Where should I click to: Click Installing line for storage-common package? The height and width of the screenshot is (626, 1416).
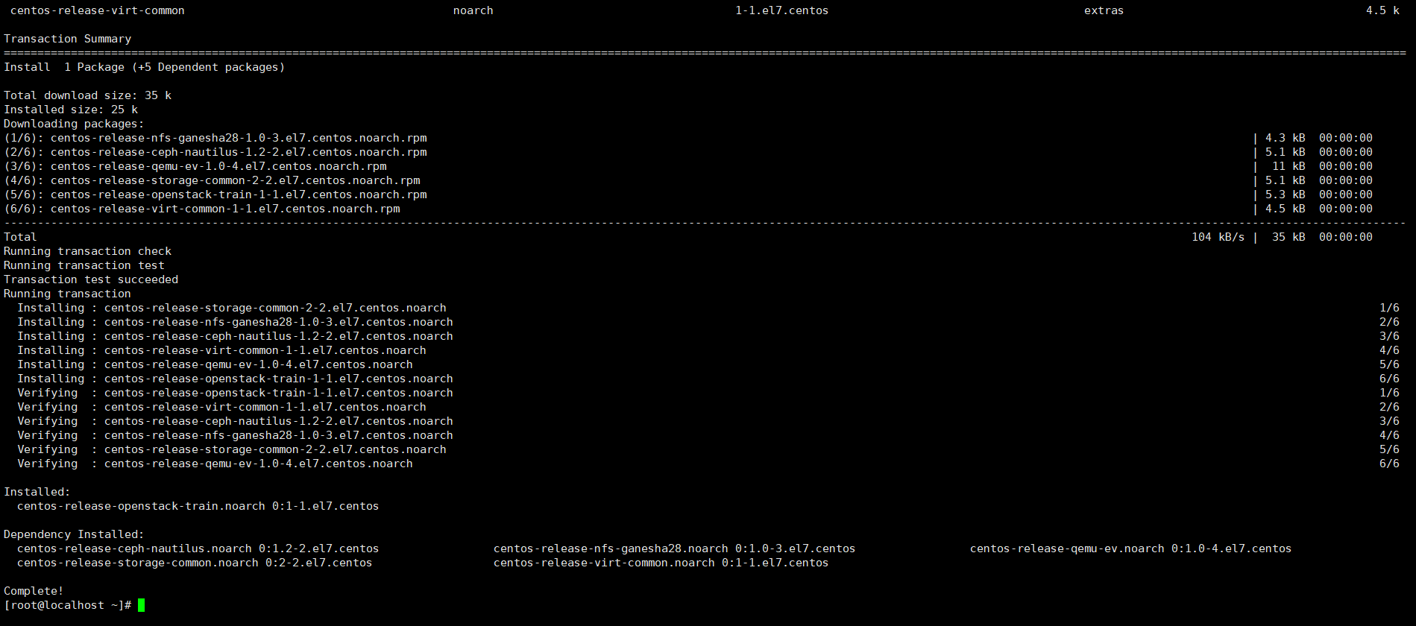[x=232, y=308]
